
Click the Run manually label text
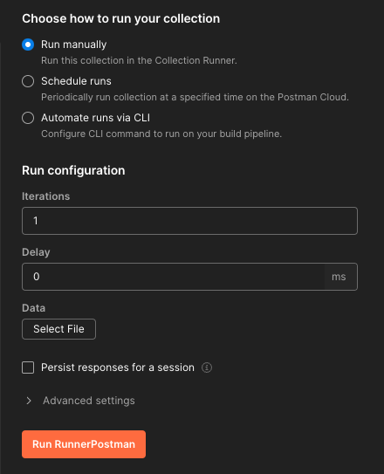73,45
